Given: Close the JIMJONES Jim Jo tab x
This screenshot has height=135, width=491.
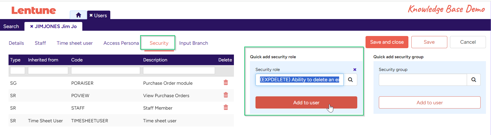Looking at the screenshot, I should tap(32, 26).
